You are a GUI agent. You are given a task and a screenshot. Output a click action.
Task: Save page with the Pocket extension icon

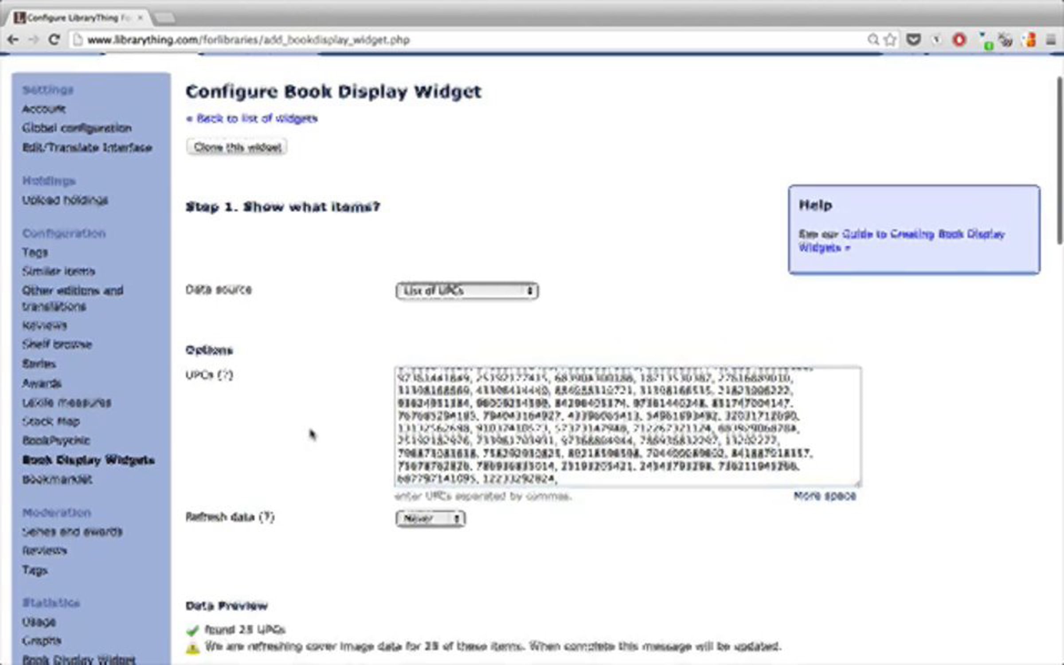913,40
